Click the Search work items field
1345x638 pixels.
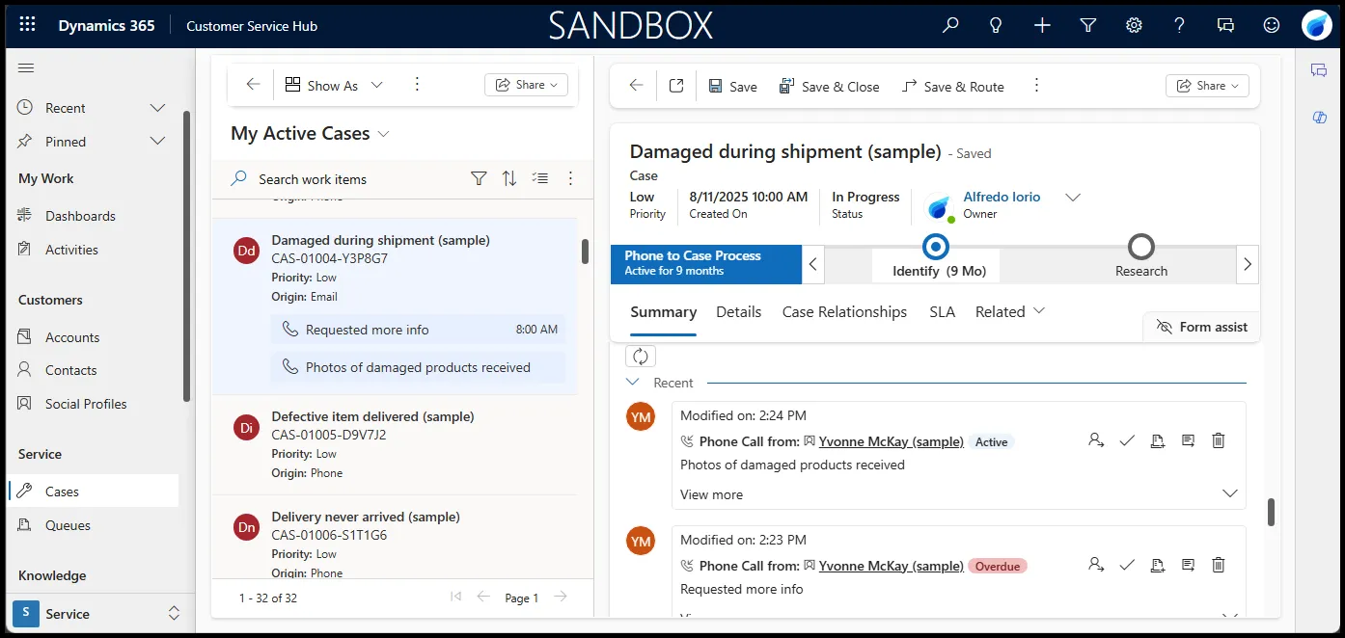(x=347, y=179)
